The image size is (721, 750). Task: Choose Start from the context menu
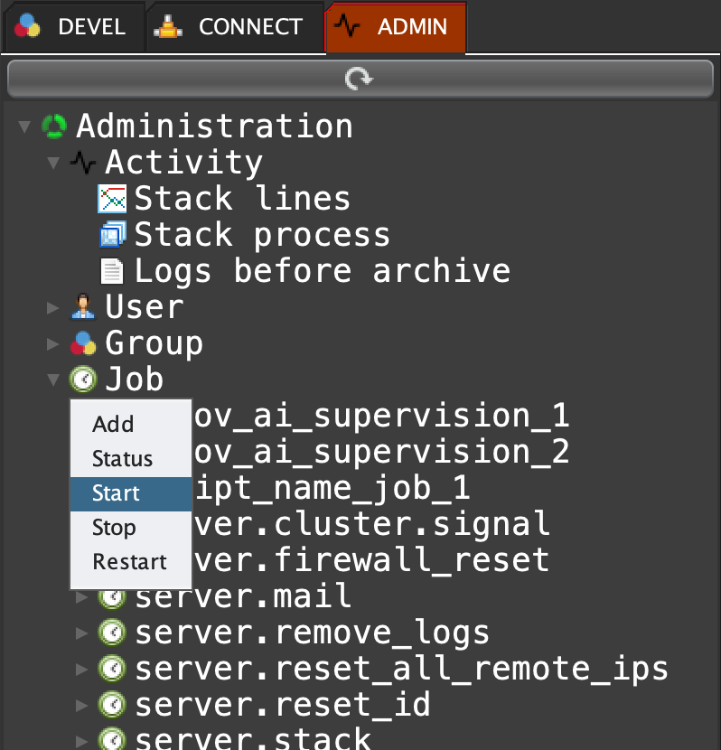(116, 493)
